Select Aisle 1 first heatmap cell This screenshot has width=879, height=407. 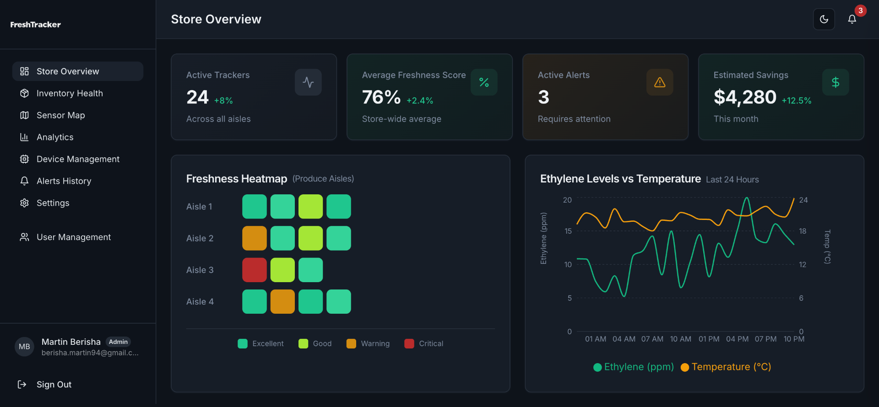[255, 207]
